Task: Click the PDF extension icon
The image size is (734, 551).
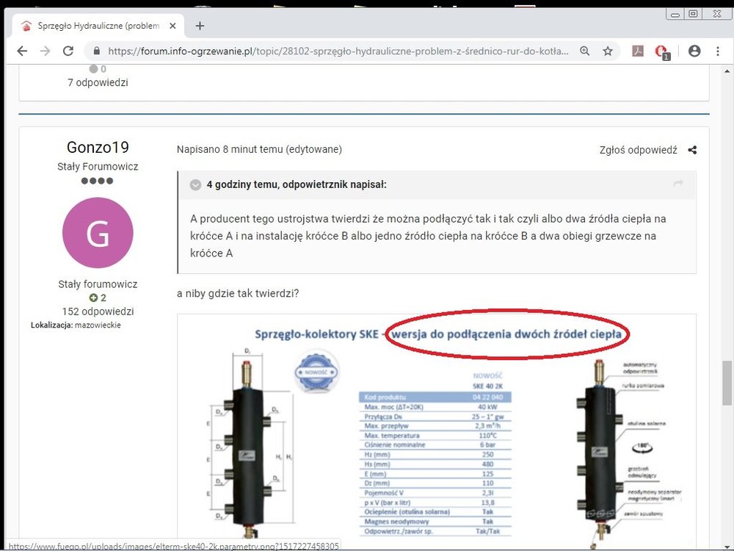Action: 639,51
